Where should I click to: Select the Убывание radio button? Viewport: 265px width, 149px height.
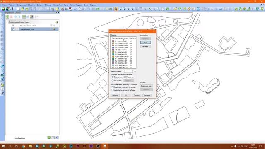(x=125, y=77)
